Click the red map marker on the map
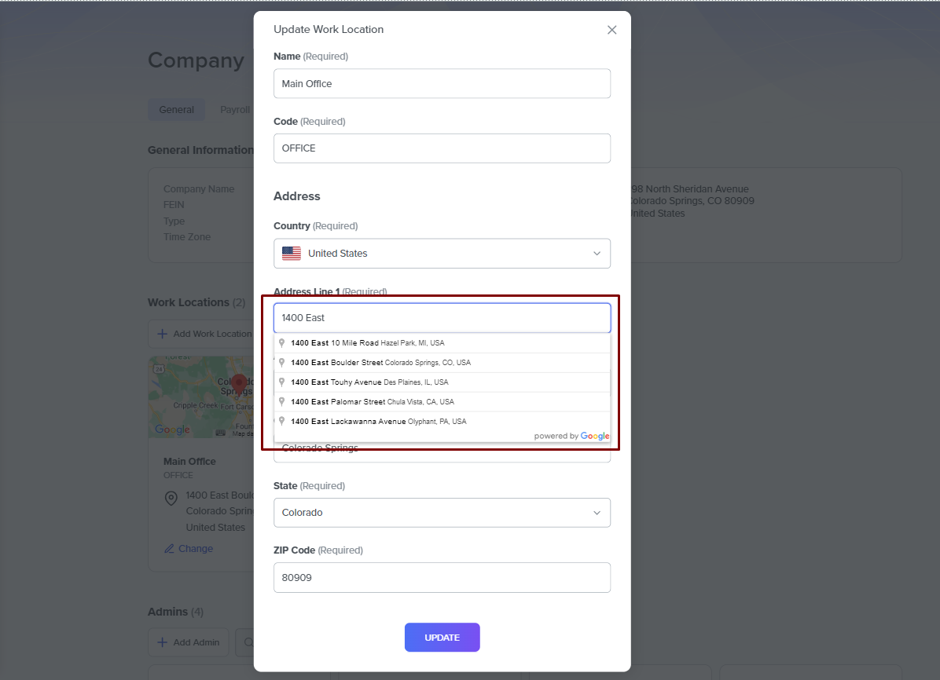 (239, 385)
